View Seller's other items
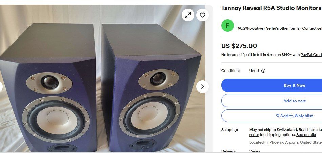This screenshot has width=322, height=153. 283,28
